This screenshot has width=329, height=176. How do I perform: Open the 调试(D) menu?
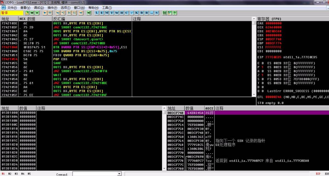[39, 8]
